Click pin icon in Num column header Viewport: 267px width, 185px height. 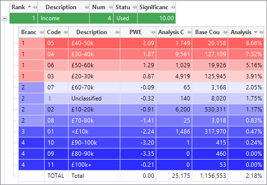click(x=111, y=7)
